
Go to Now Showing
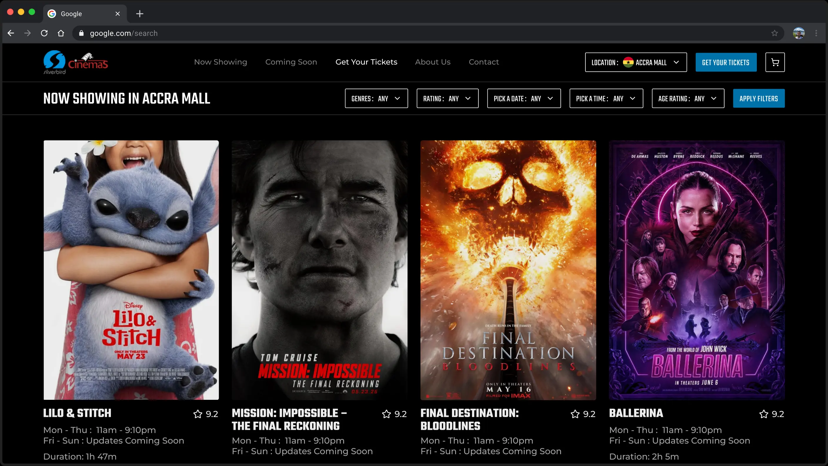pyautogui.click(x=221, y=62)
